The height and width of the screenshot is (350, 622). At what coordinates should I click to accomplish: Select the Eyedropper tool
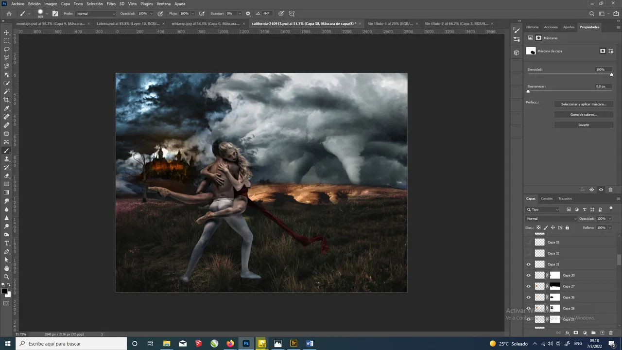coord(6,108)
